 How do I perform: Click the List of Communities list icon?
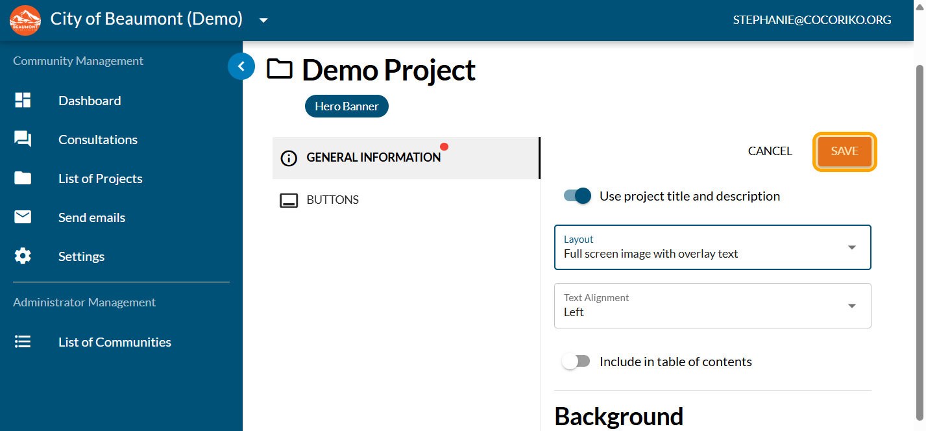(23, 342)
